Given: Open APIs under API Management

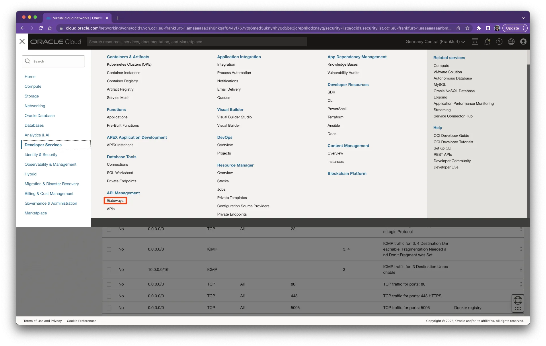Looking at the screenshot, I should click(111, 209).
